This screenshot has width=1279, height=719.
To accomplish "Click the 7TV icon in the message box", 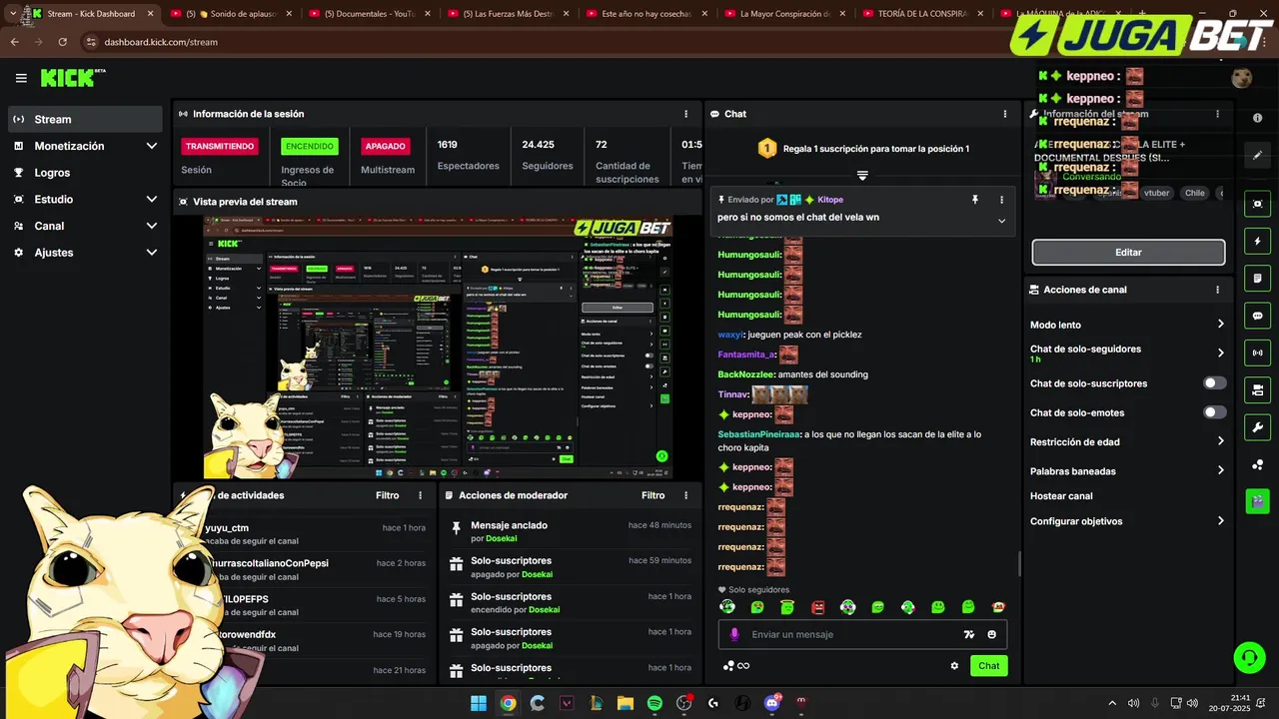I will pyautogui.click(x=968, y=634).
